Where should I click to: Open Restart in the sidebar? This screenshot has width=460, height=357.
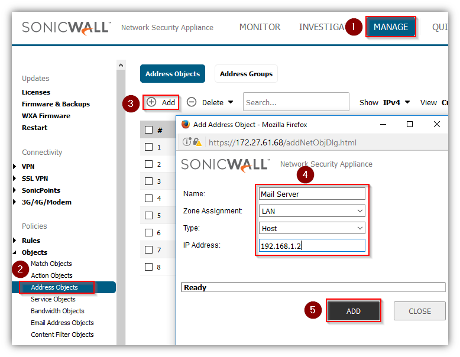[x=35, y=128]
